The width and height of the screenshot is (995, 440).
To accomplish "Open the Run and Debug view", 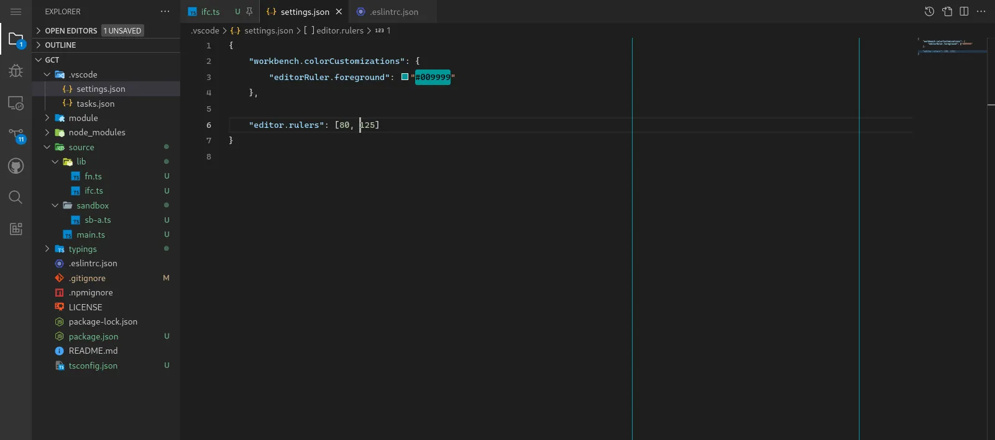I will 16,71.
